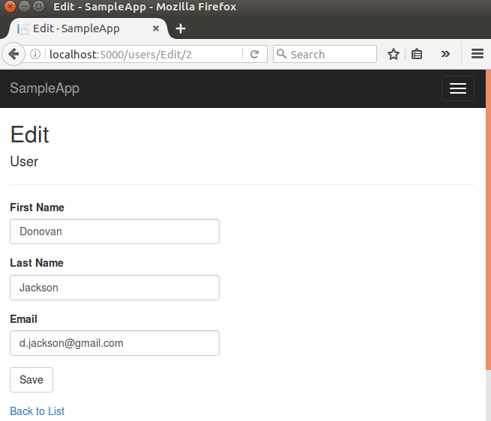This screenshot has height=421, width=491.
Task: Go to the SampleApp brand link
Action: pyautogui.click(x=44, y=88)
